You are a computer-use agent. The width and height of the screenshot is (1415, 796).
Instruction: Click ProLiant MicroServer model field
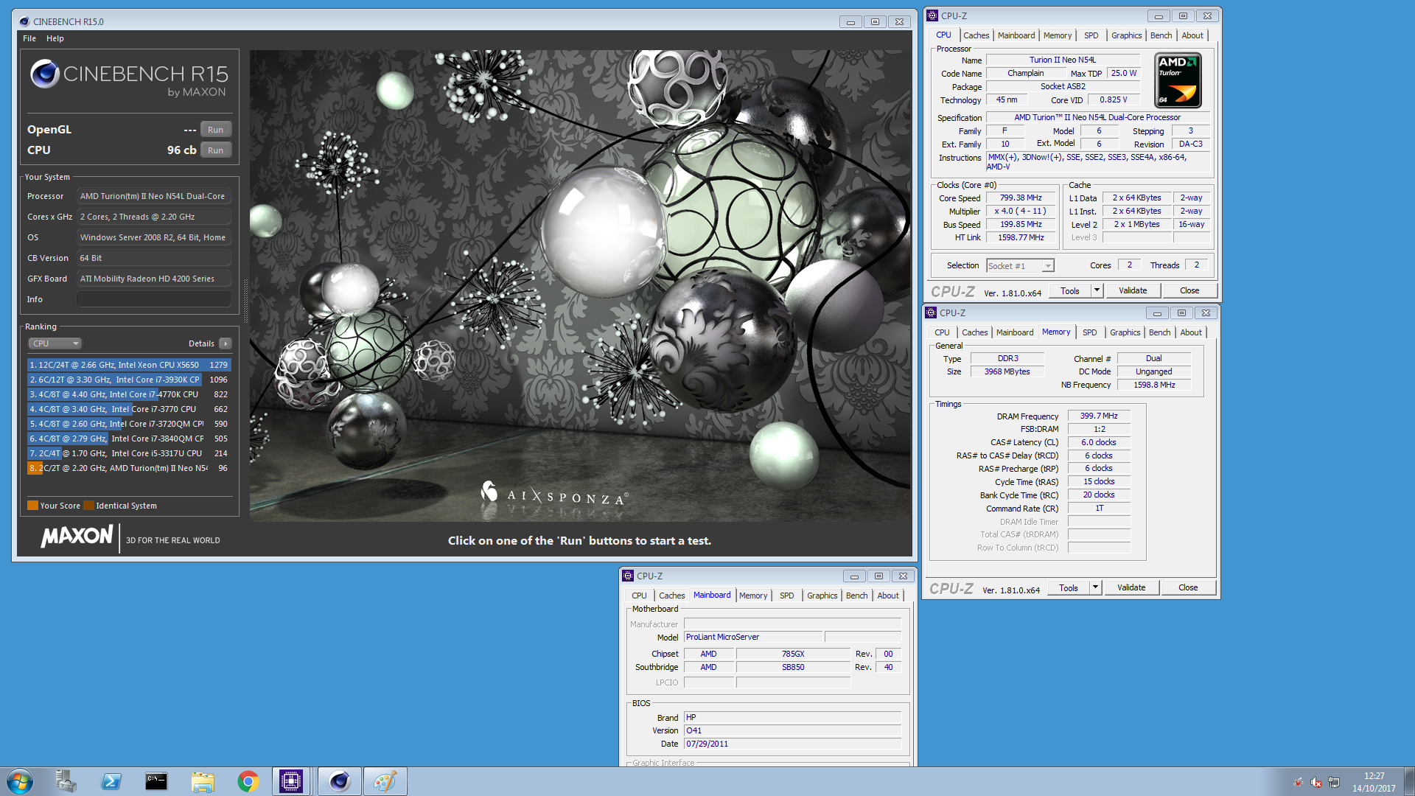pyautogui.click(x=752, y=637)
